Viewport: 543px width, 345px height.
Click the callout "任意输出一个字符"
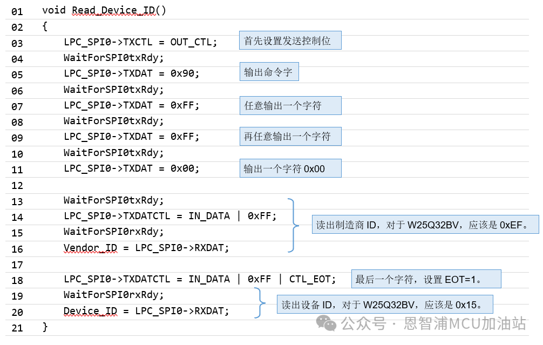pyautogui.click(x=290, y=105)
